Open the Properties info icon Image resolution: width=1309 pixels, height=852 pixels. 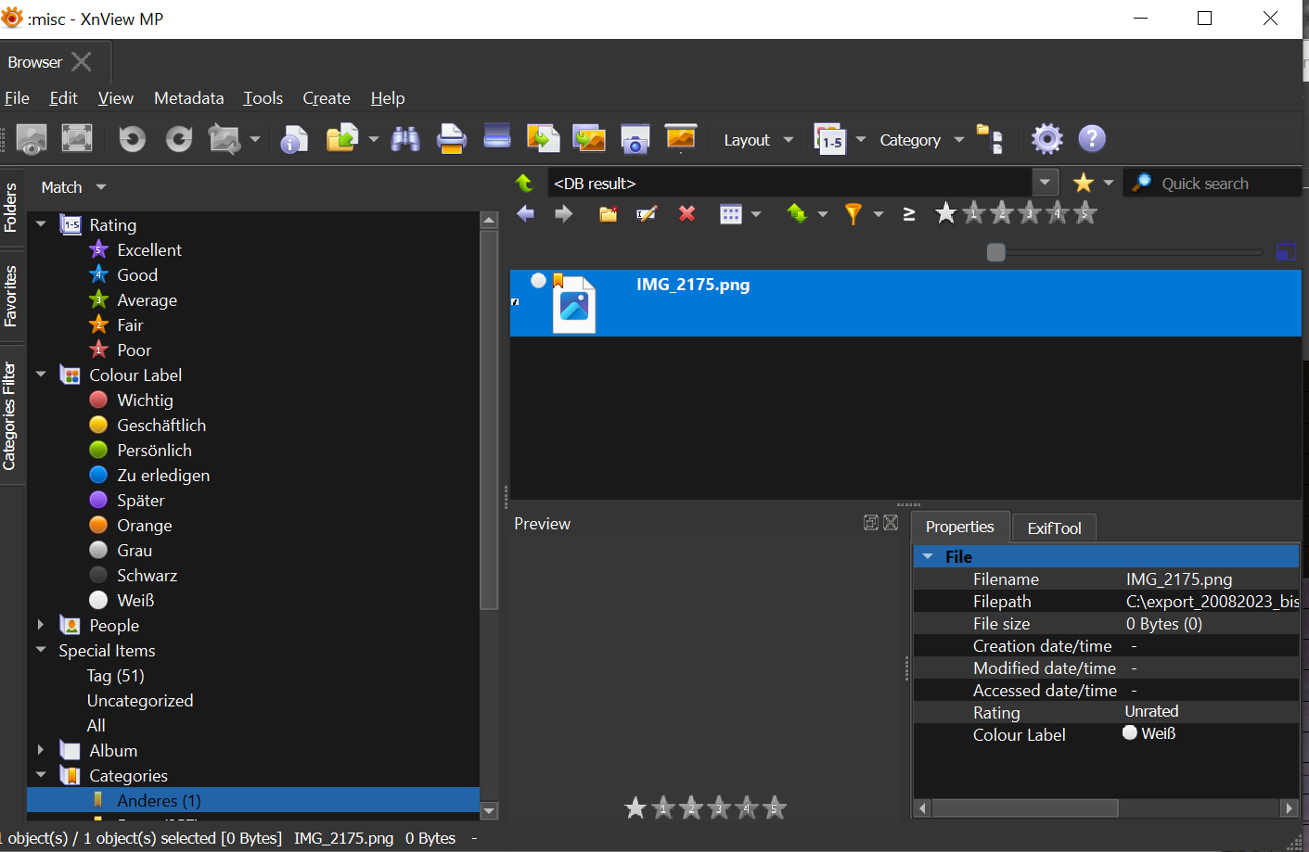294,139
